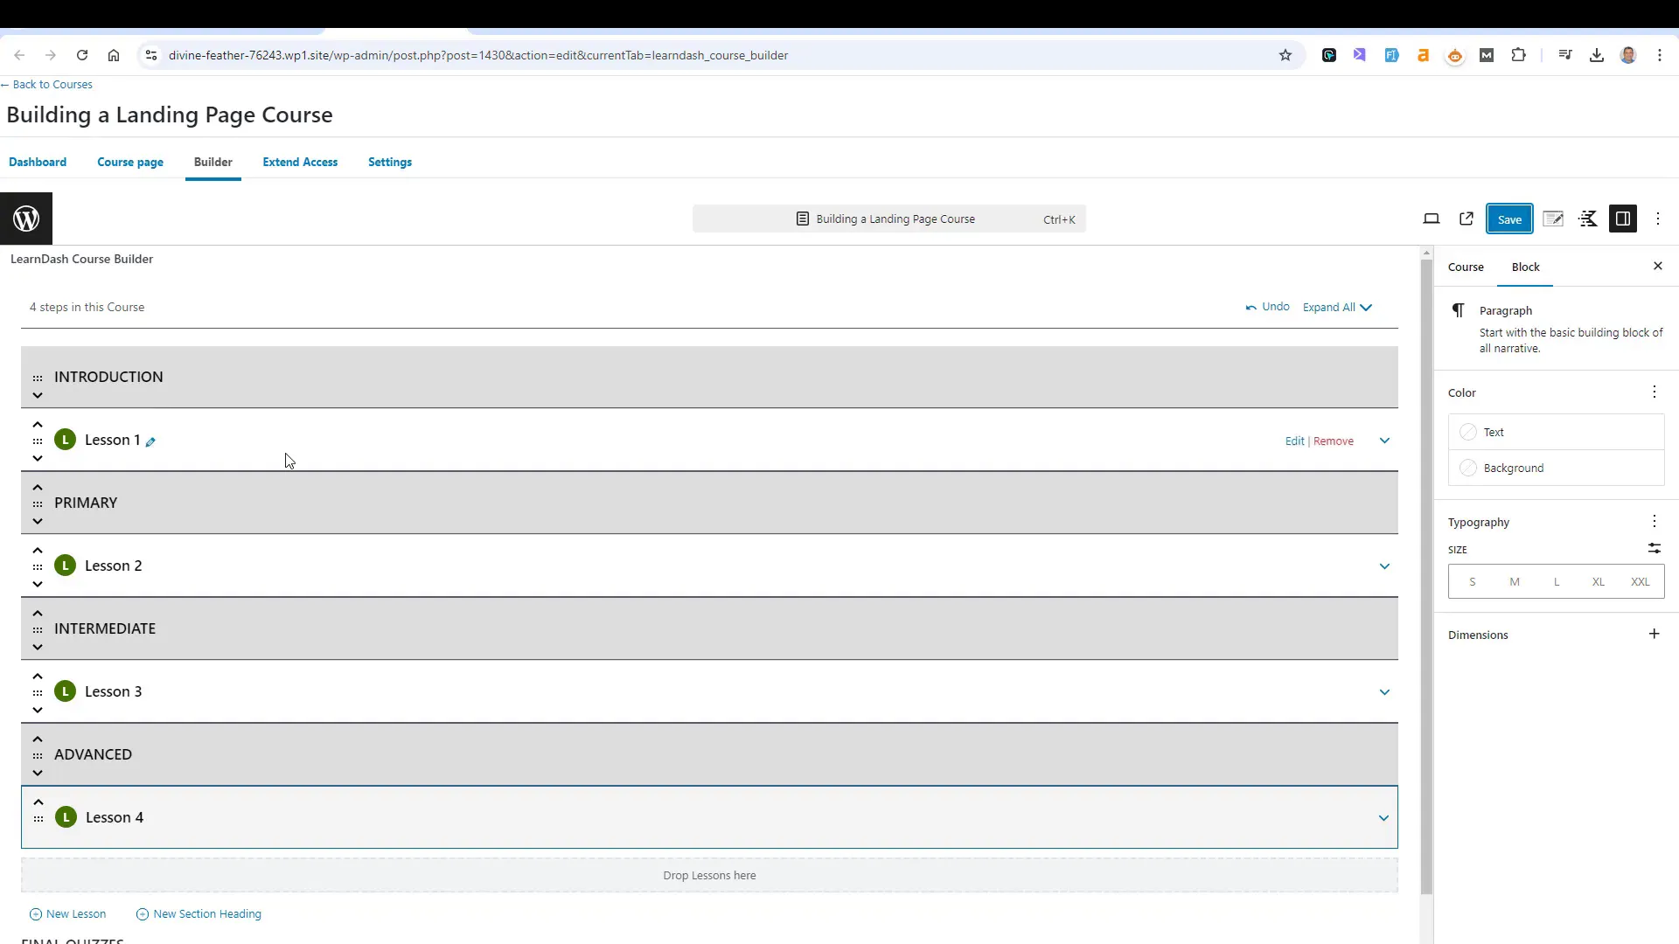Click the Text color swatch in Color panel

click(1468, 431)
